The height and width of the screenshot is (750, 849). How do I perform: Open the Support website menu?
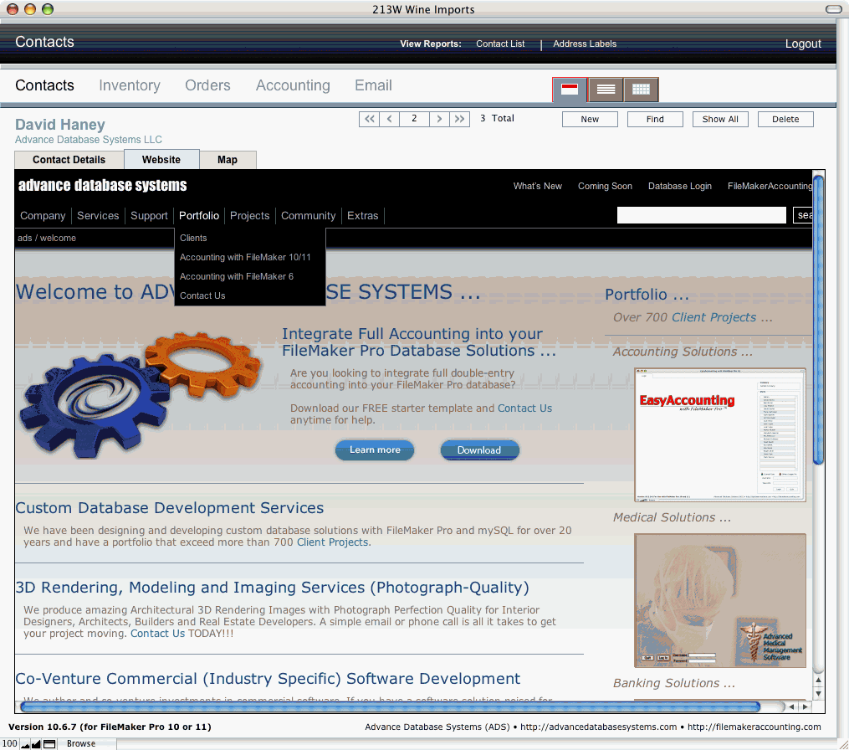[149, 216]
